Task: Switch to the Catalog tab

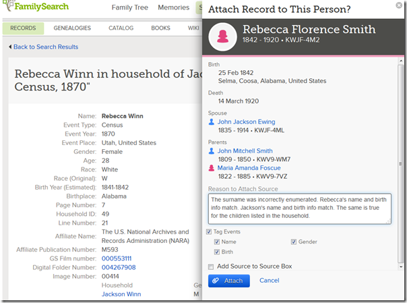Action: [x=121, y=28]
